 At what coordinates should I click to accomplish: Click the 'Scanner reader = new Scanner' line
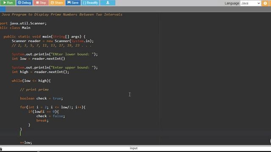53,41
